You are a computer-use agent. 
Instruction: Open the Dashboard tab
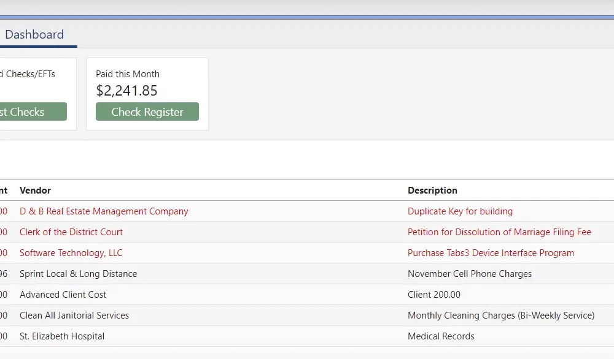(x=34, y=34)
